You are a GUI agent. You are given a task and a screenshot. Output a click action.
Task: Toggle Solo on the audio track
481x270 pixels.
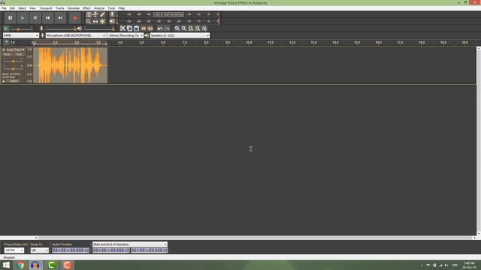click(x=19, y=55)
